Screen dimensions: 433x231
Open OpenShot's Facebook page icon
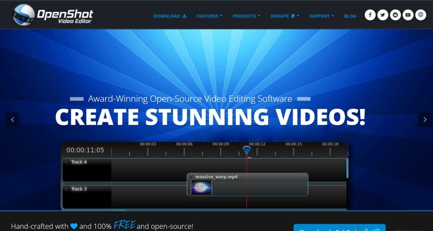click(x=370, y=15)
